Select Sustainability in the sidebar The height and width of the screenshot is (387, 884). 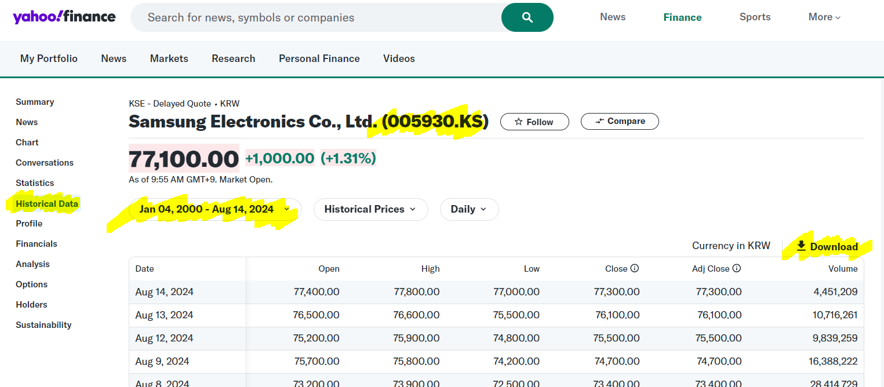[43, 325]
